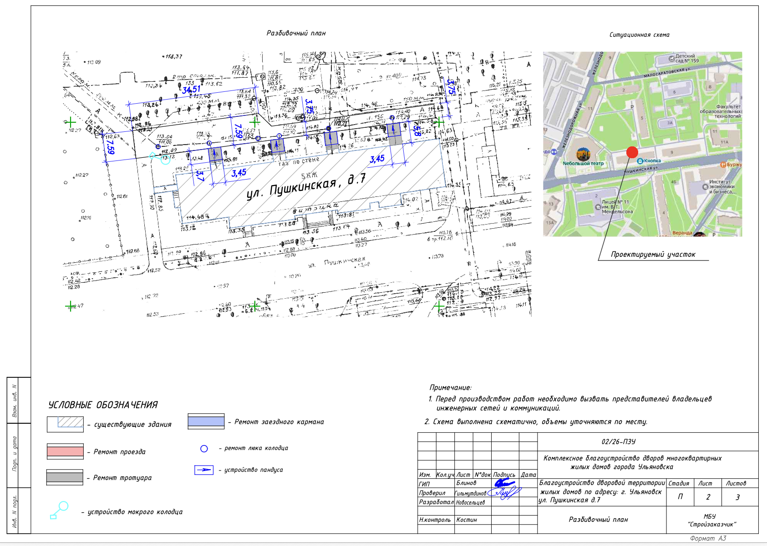767x546 pixels.
Task: Click the Небольшой театр map icon
Action: [583, 155]
